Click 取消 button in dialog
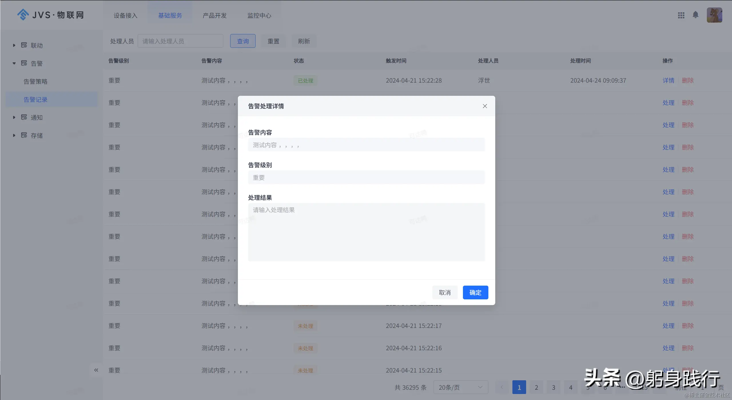The height and width of the screenshot is (400, 732). pyautogui.click(x=445, y=292)
